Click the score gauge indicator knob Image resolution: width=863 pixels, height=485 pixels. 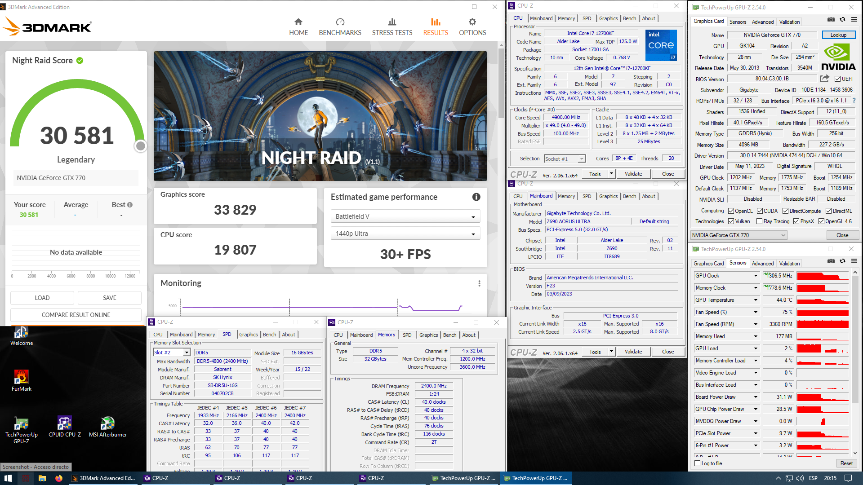click(x=141, y=146)
